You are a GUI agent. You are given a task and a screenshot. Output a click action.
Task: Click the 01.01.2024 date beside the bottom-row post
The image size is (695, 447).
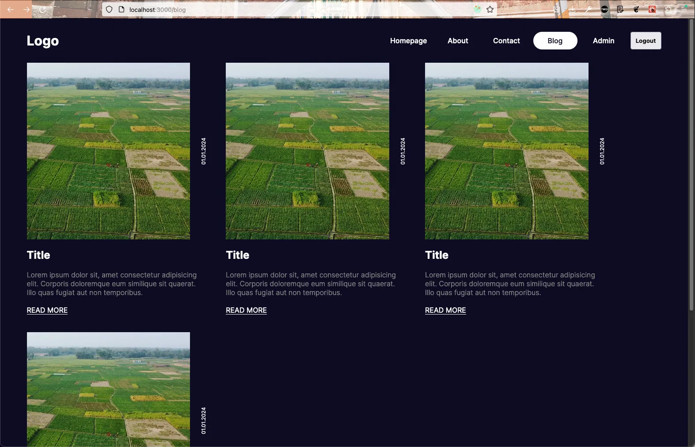pos(204,420)
